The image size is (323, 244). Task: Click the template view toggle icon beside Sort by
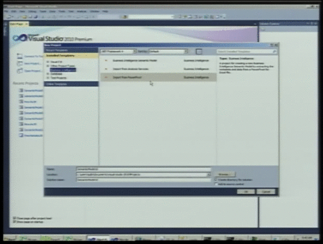point(199,51)
